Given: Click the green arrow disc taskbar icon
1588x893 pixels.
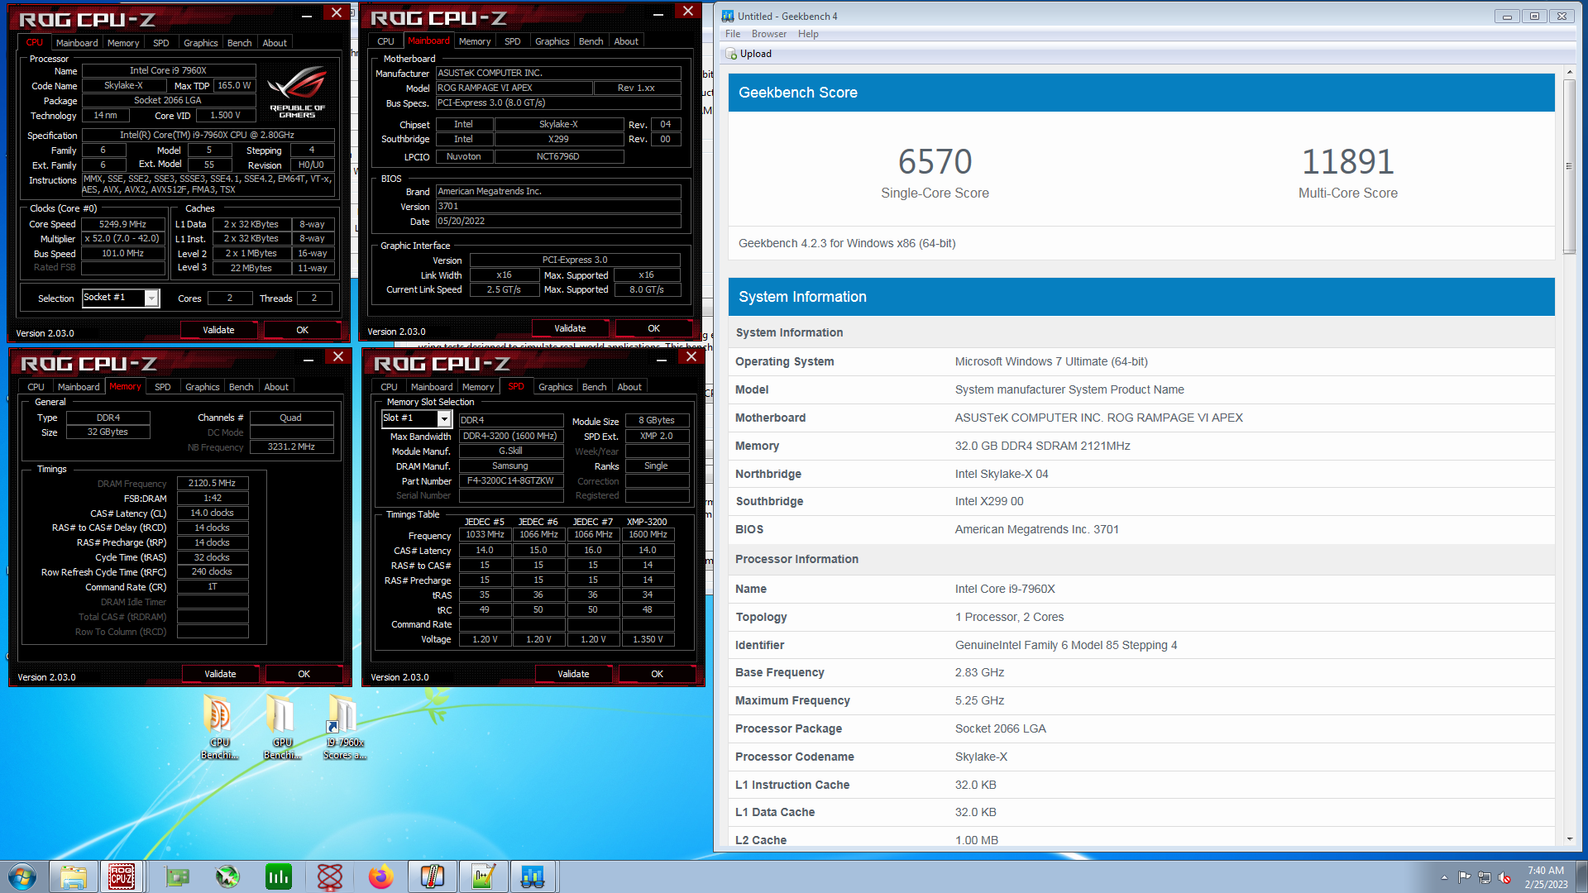Looking at the screenshot, I should click(227, 876).
